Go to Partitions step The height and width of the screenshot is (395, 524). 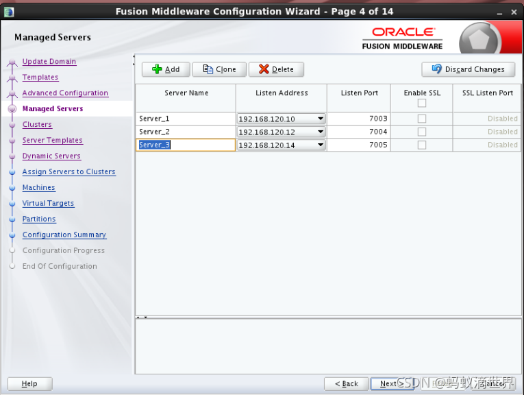(39, 219)
